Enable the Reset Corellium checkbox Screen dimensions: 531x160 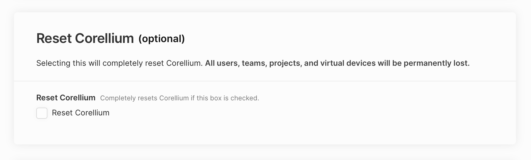point(42,113)
